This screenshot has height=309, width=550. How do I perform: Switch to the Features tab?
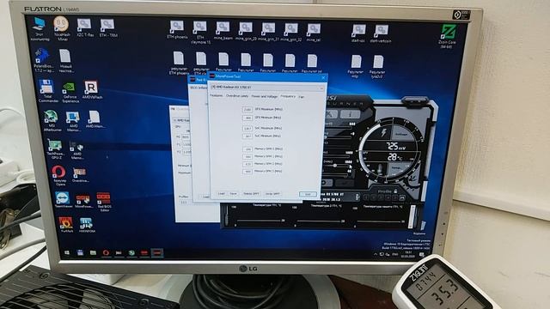click(x=217, y=95)
